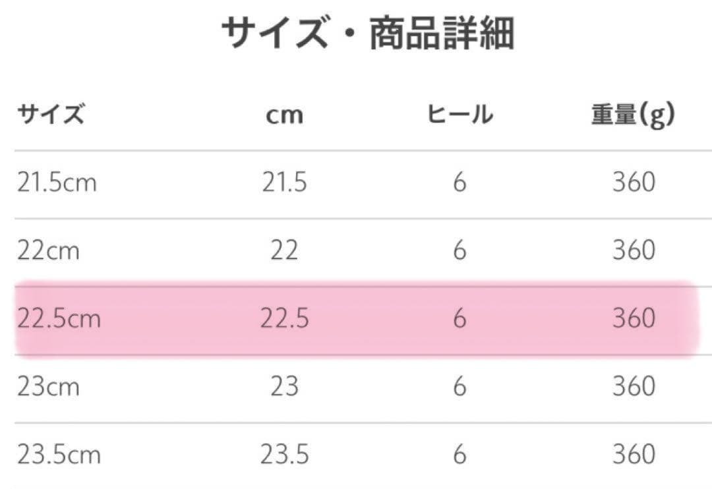Click the 23 value in cm column
The width and height of the screenshot is (712, 489).
[284, 387]
